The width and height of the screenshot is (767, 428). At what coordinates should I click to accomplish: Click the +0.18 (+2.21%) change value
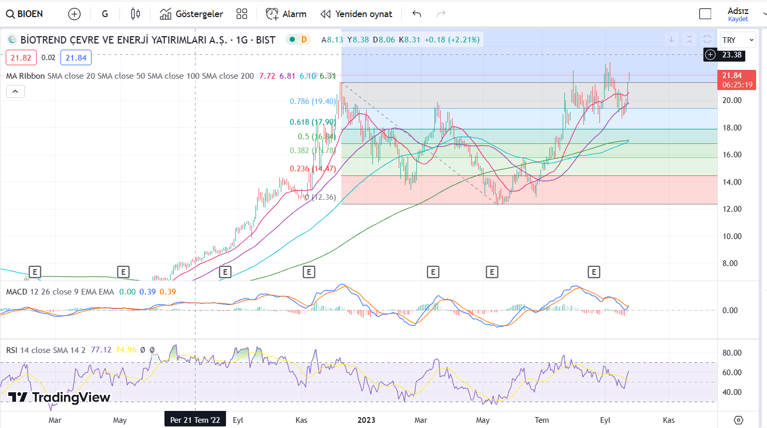(452, 40)
